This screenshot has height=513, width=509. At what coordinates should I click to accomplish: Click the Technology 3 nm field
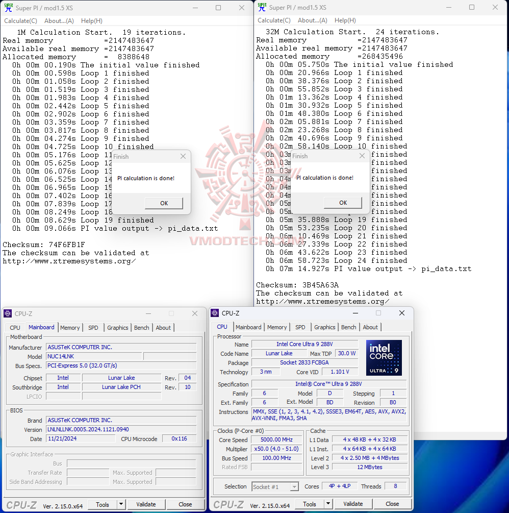266,372
